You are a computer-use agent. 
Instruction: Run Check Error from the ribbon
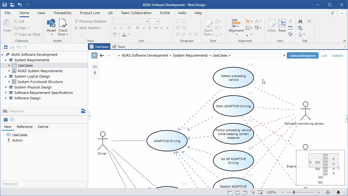[x=63, y=27]
